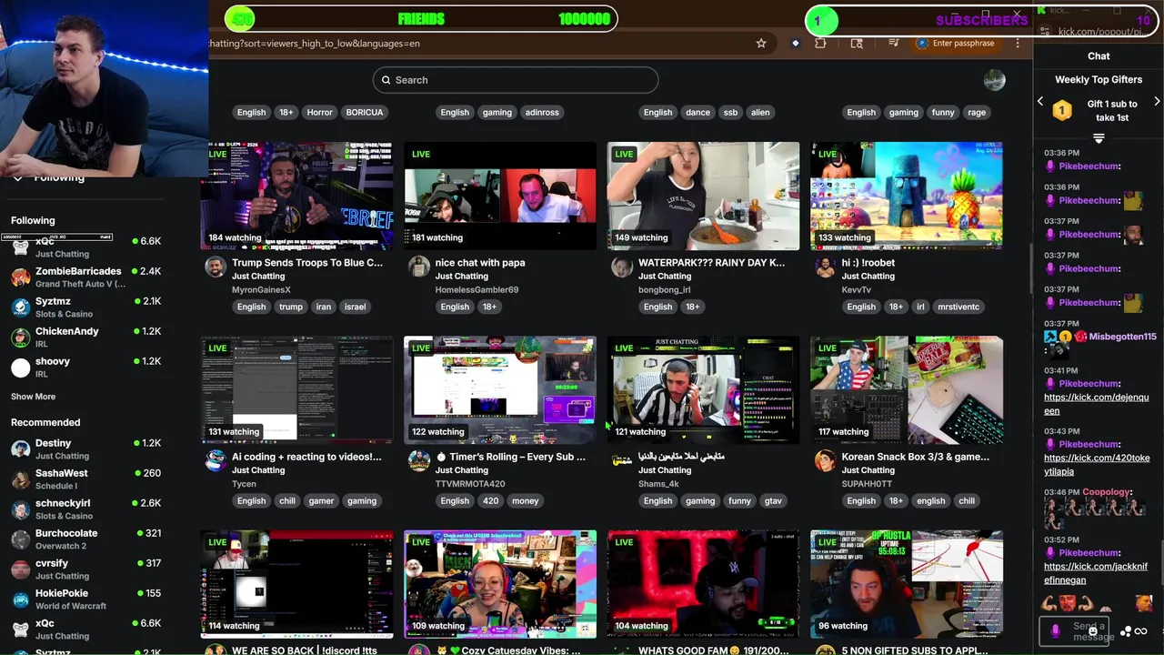
Task: Open the 109 watching stream thumbnail
Action: pos(500,584)
